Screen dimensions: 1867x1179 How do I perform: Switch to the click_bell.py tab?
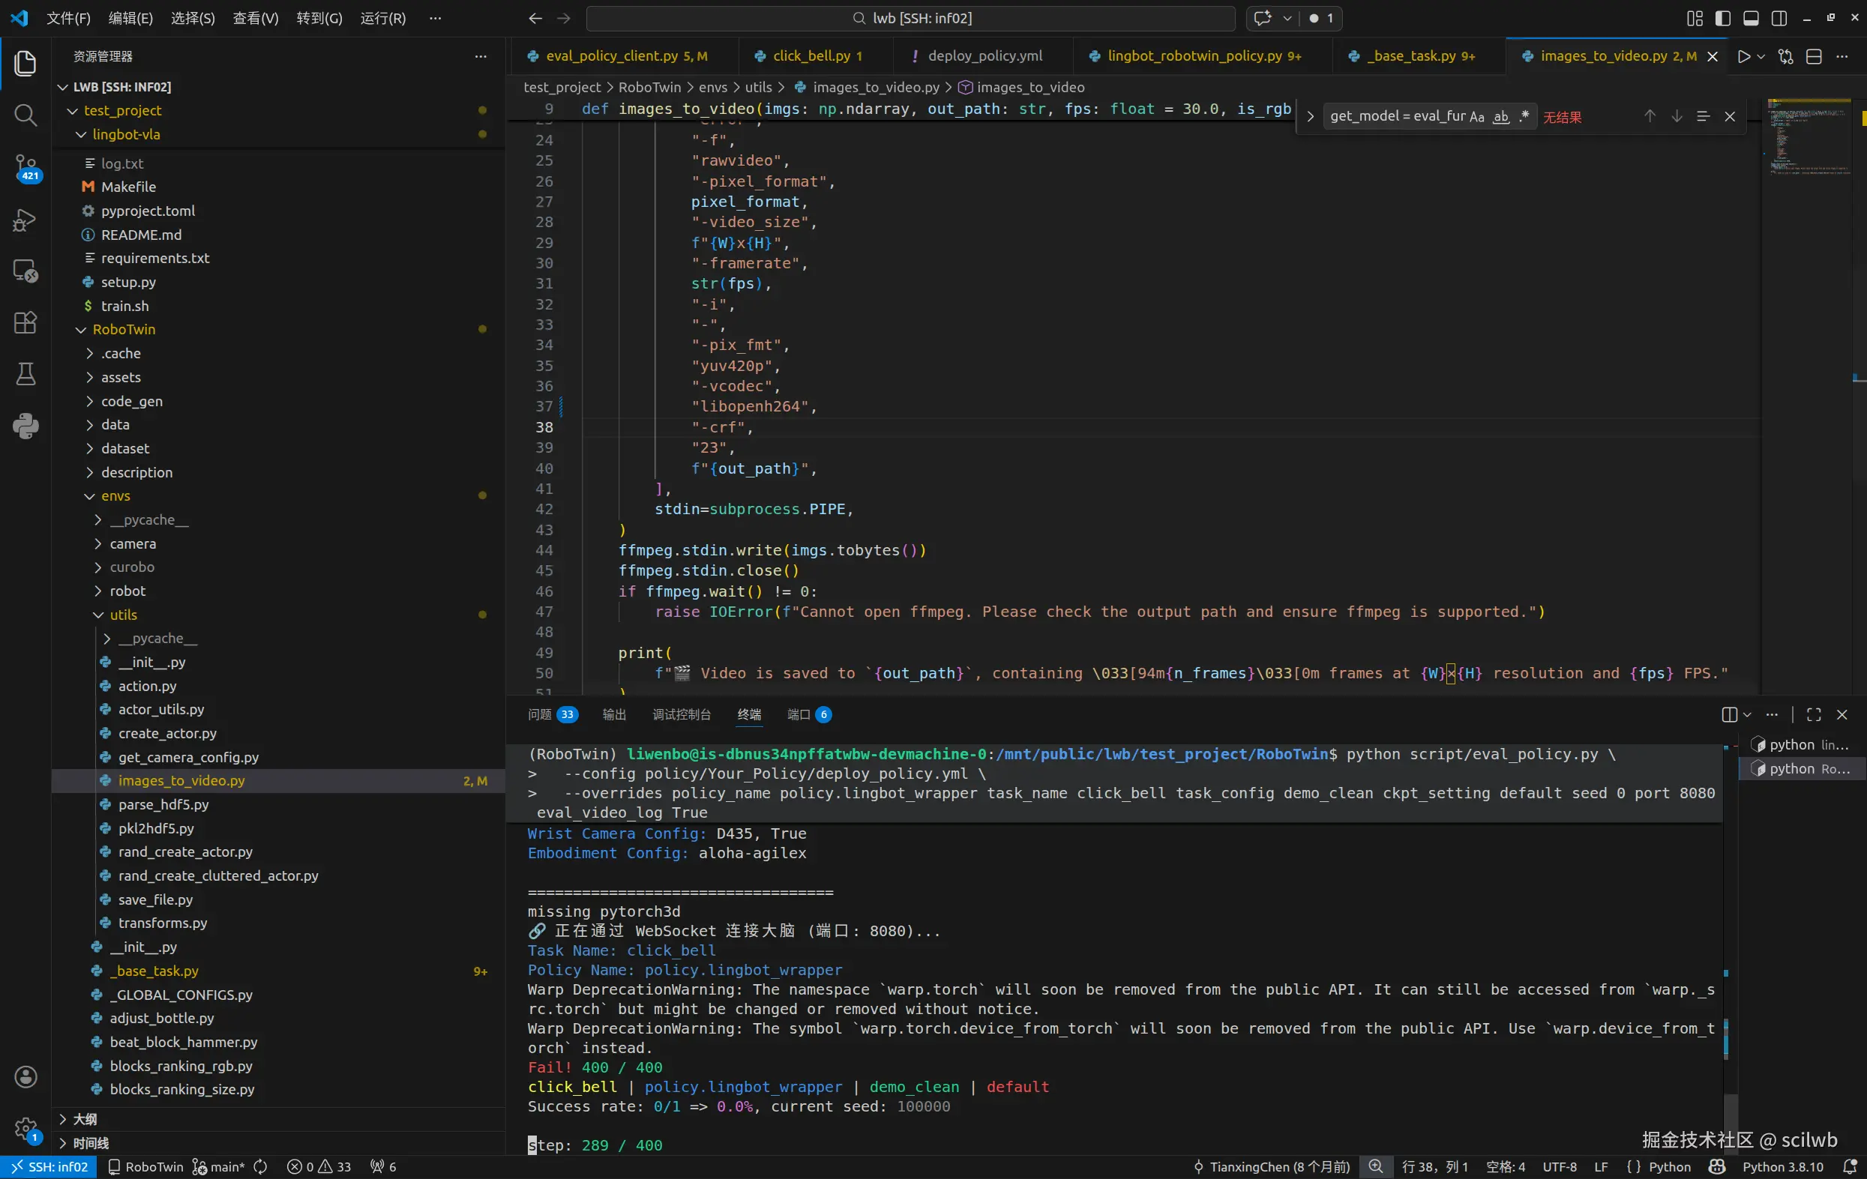click(811, 56)
